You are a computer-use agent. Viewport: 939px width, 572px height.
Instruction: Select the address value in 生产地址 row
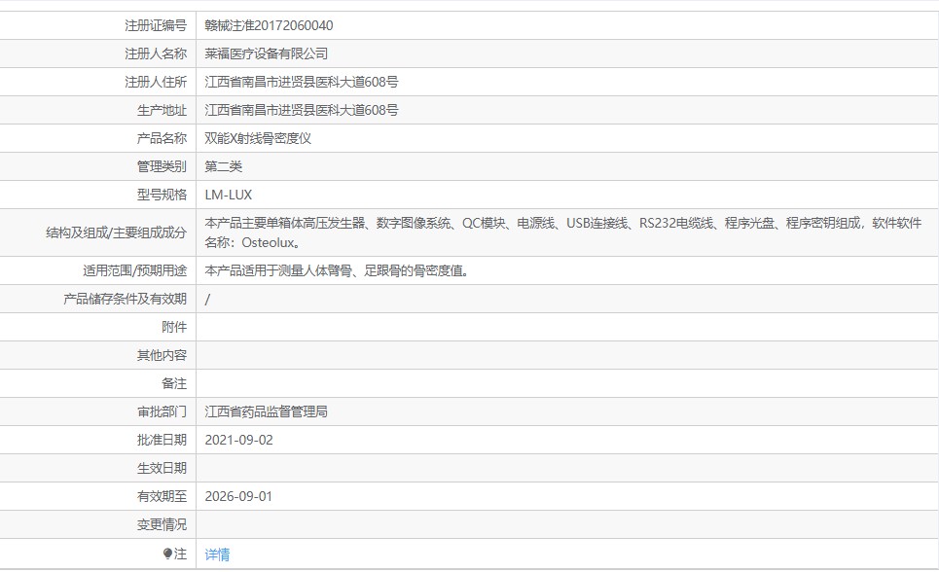tap(302, 110)
